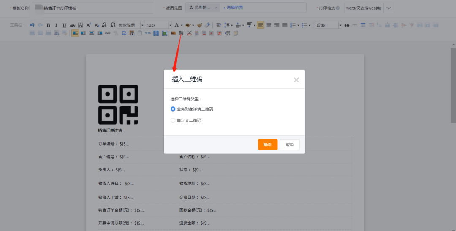Close the 插入二维码 dialog with X
This screenshot has height=231, width=456.
point(296,80)
